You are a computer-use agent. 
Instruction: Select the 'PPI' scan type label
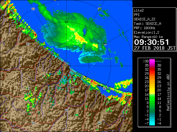tap(137, 15)
